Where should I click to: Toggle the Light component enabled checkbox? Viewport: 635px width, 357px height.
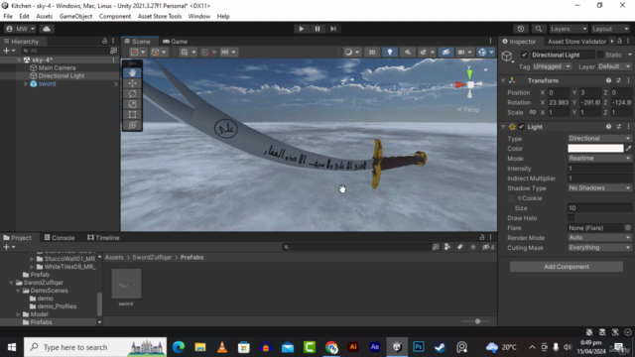521,127
